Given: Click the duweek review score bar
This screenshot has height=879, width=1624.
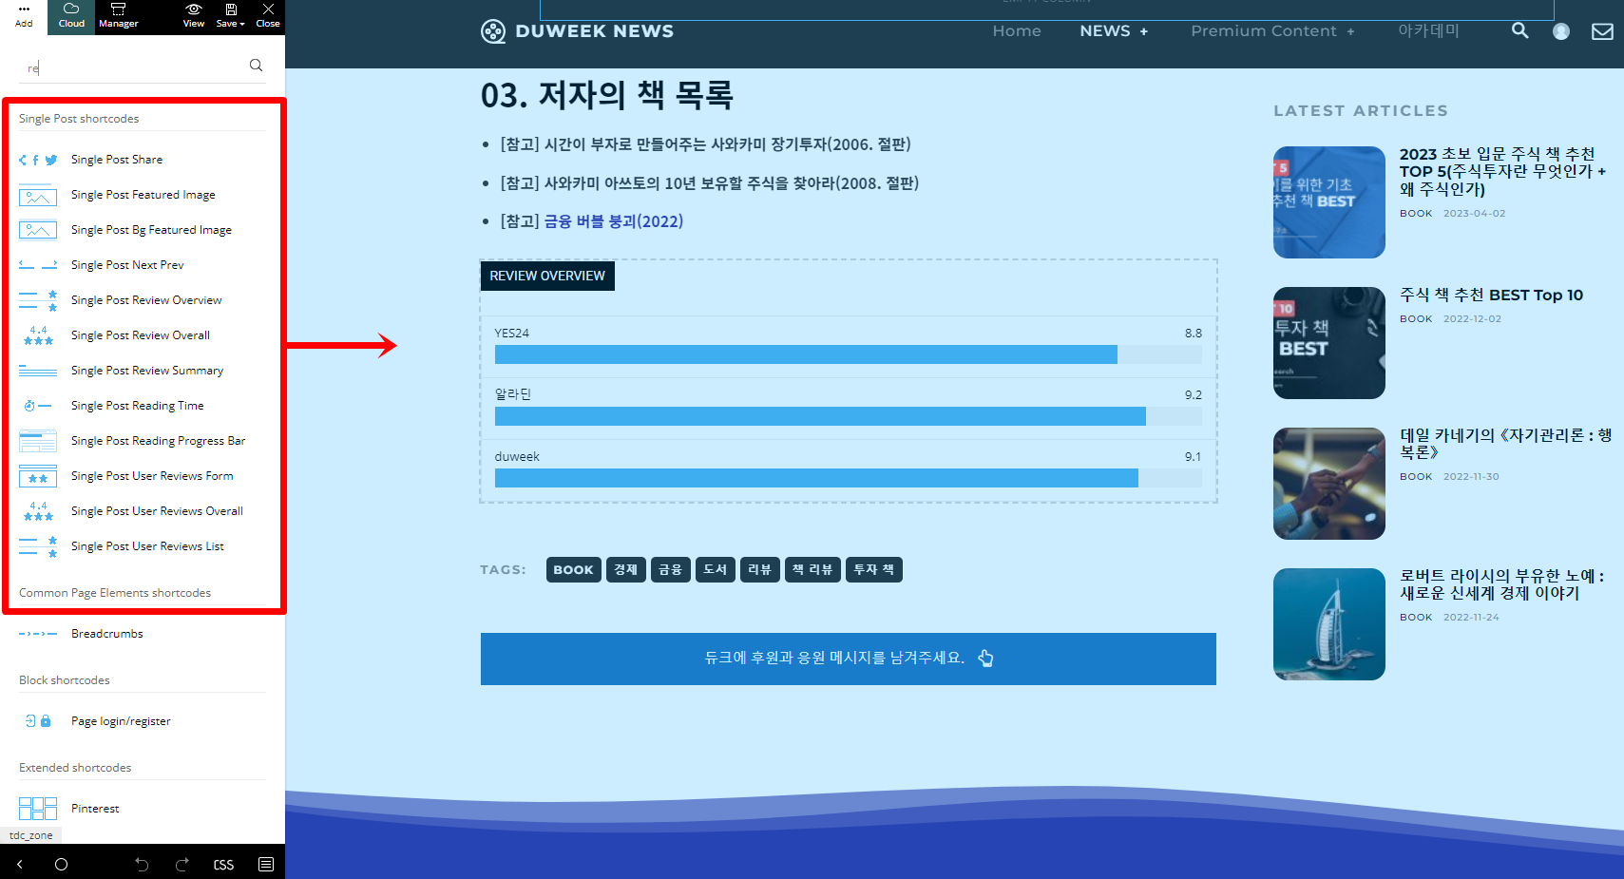Looking at the screenshot, I should point(849,478).
